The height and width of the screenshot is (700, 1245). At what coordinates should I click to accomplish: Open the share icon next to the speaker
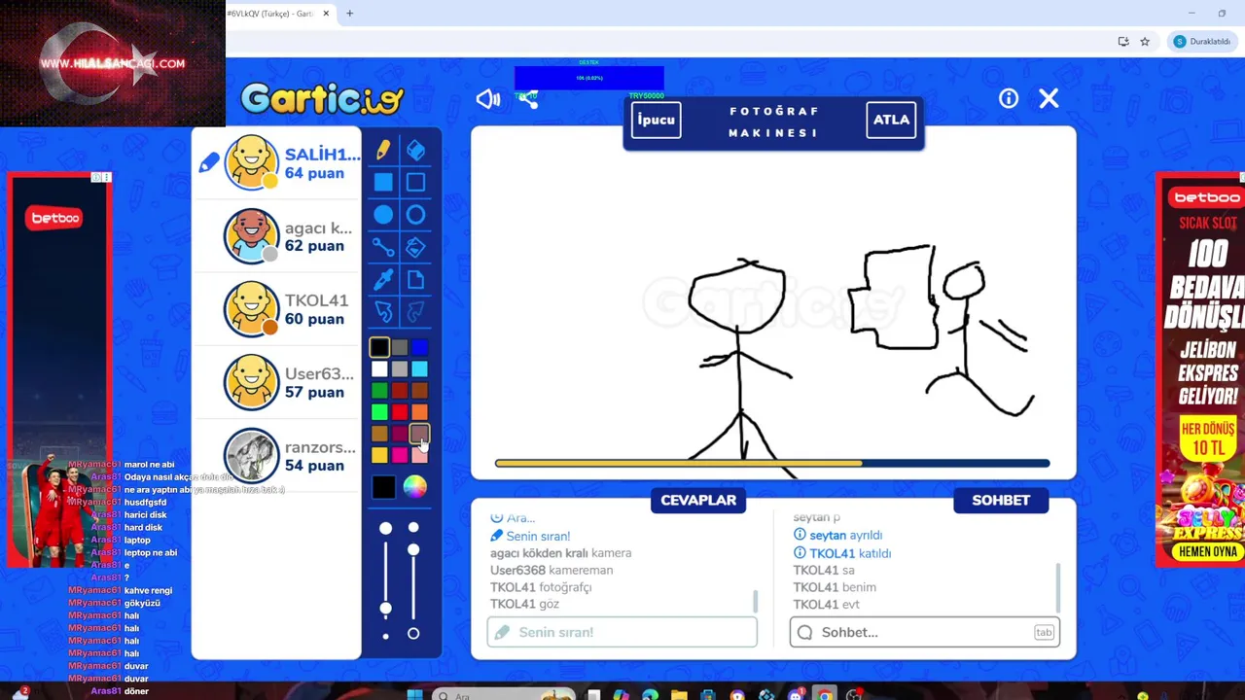click(x=528, y=98)
